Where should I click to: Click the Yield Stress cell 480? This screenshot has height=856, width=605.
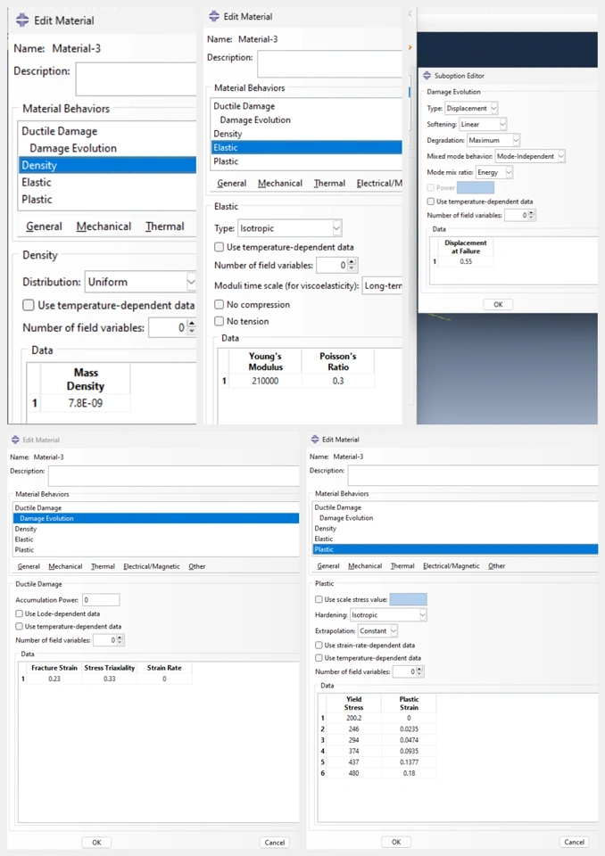click(353, 773)
